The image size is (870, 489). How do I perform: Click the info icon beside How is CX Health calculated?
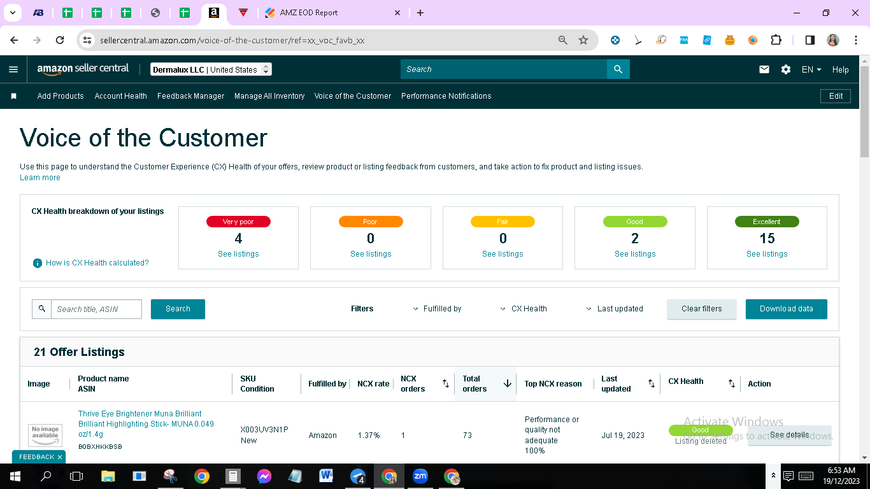[x=38, y=263]
